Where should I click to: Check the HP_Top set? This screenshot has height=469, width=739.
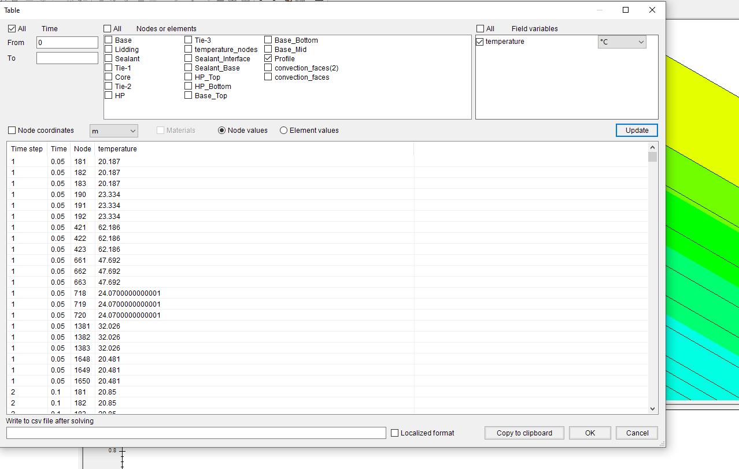coord(189,77)
